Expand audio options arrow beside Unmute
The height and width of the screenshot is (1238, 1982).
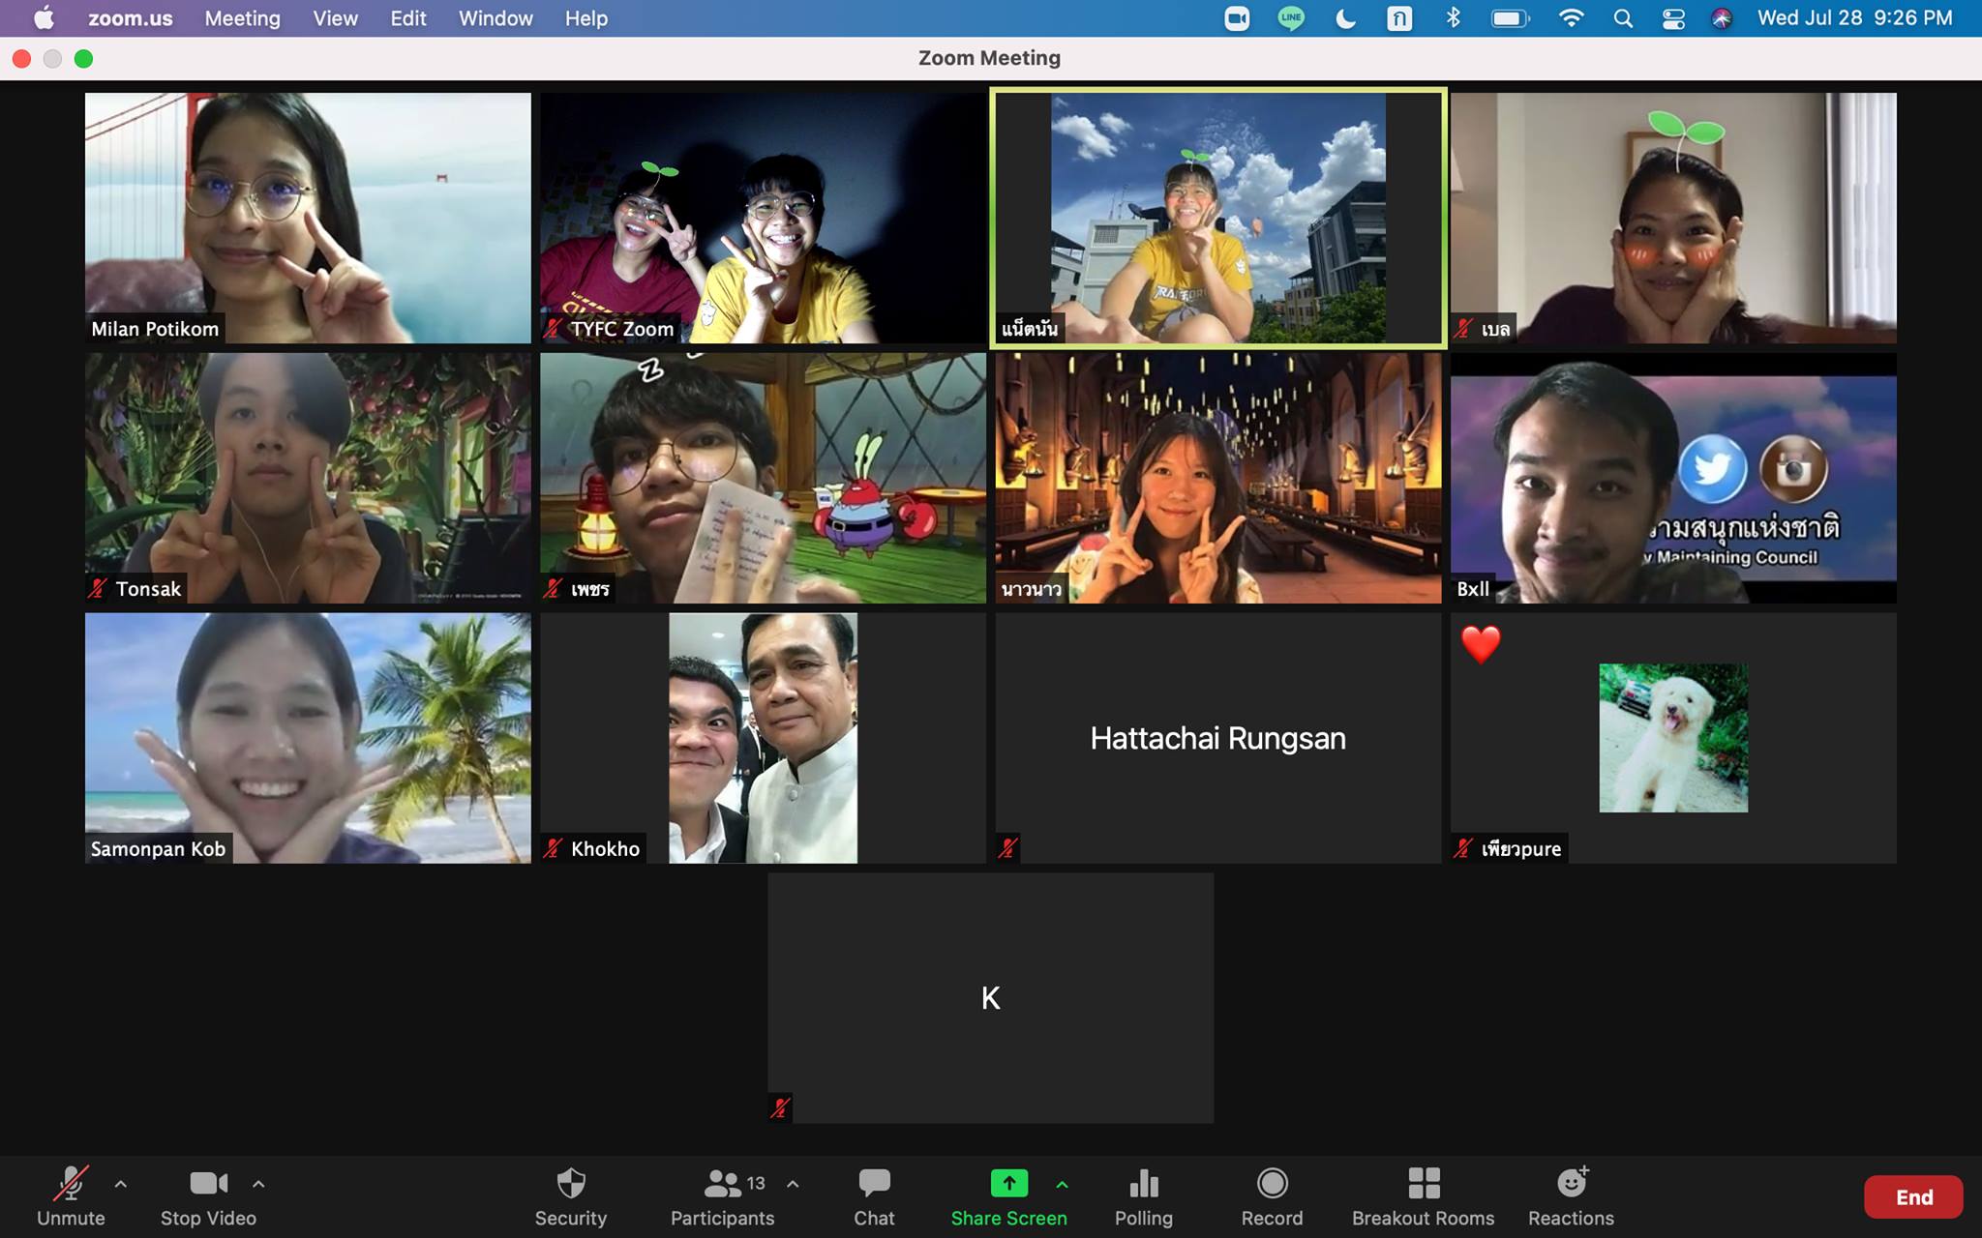click(121, 1184)
